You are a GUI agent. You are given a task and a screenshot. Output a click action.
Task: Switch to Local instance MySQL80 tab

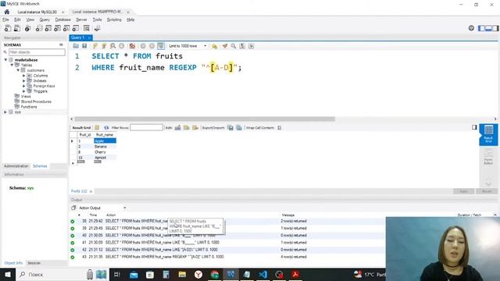(x=37, y=12)
